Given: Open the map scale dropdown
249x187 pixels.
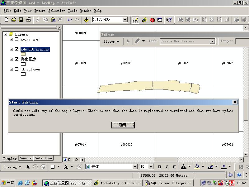Looking at the screenshot, I should point(125,20).
